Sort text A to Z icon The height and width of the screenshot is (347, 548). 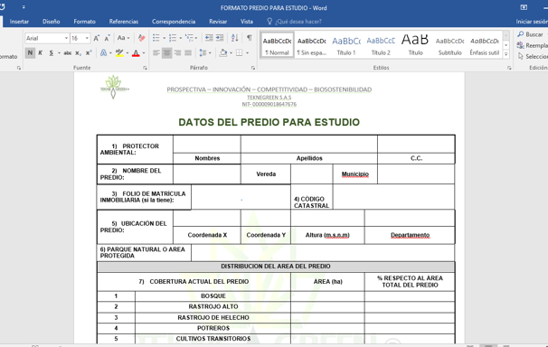pos(234,38)
